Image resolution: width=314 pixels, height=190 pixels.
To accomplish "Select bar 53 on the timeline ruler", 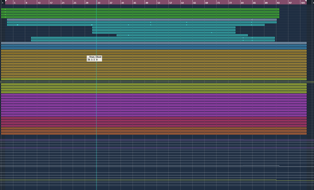I will pyautogui.click(x=159, y=3).
